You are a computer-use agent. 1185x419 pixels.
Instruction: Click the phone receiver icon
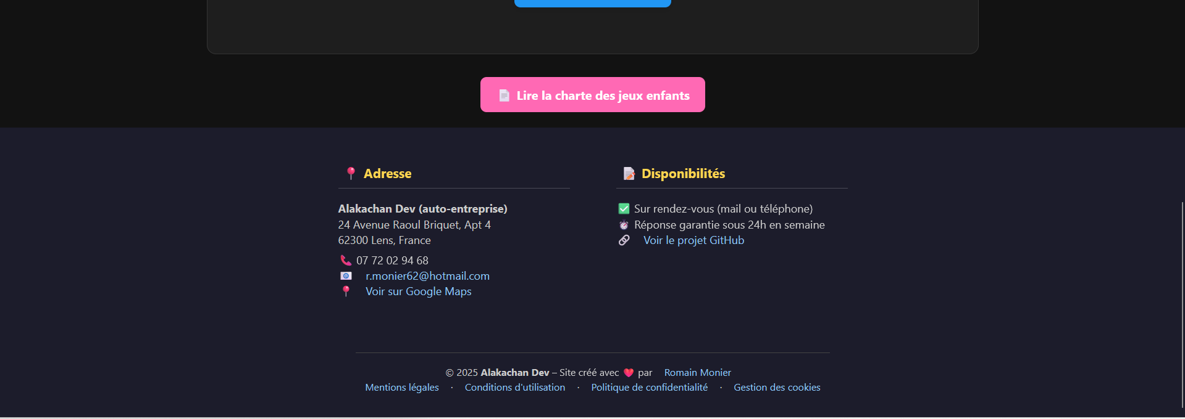coord(346,261)
